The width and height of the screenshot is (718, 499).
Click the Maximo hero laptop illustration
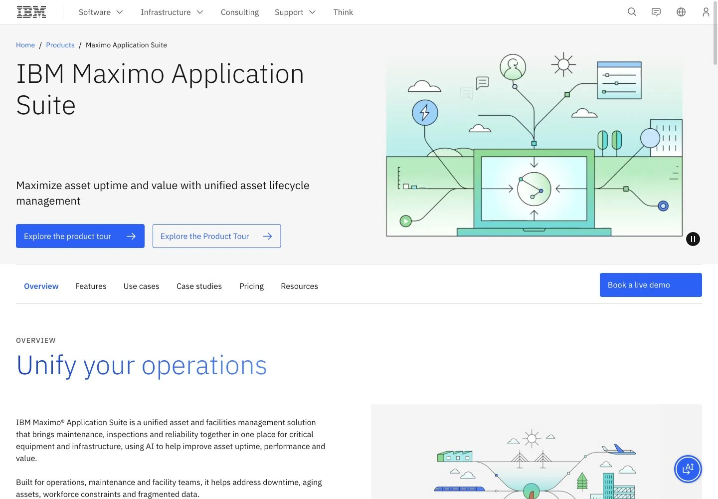534,144
